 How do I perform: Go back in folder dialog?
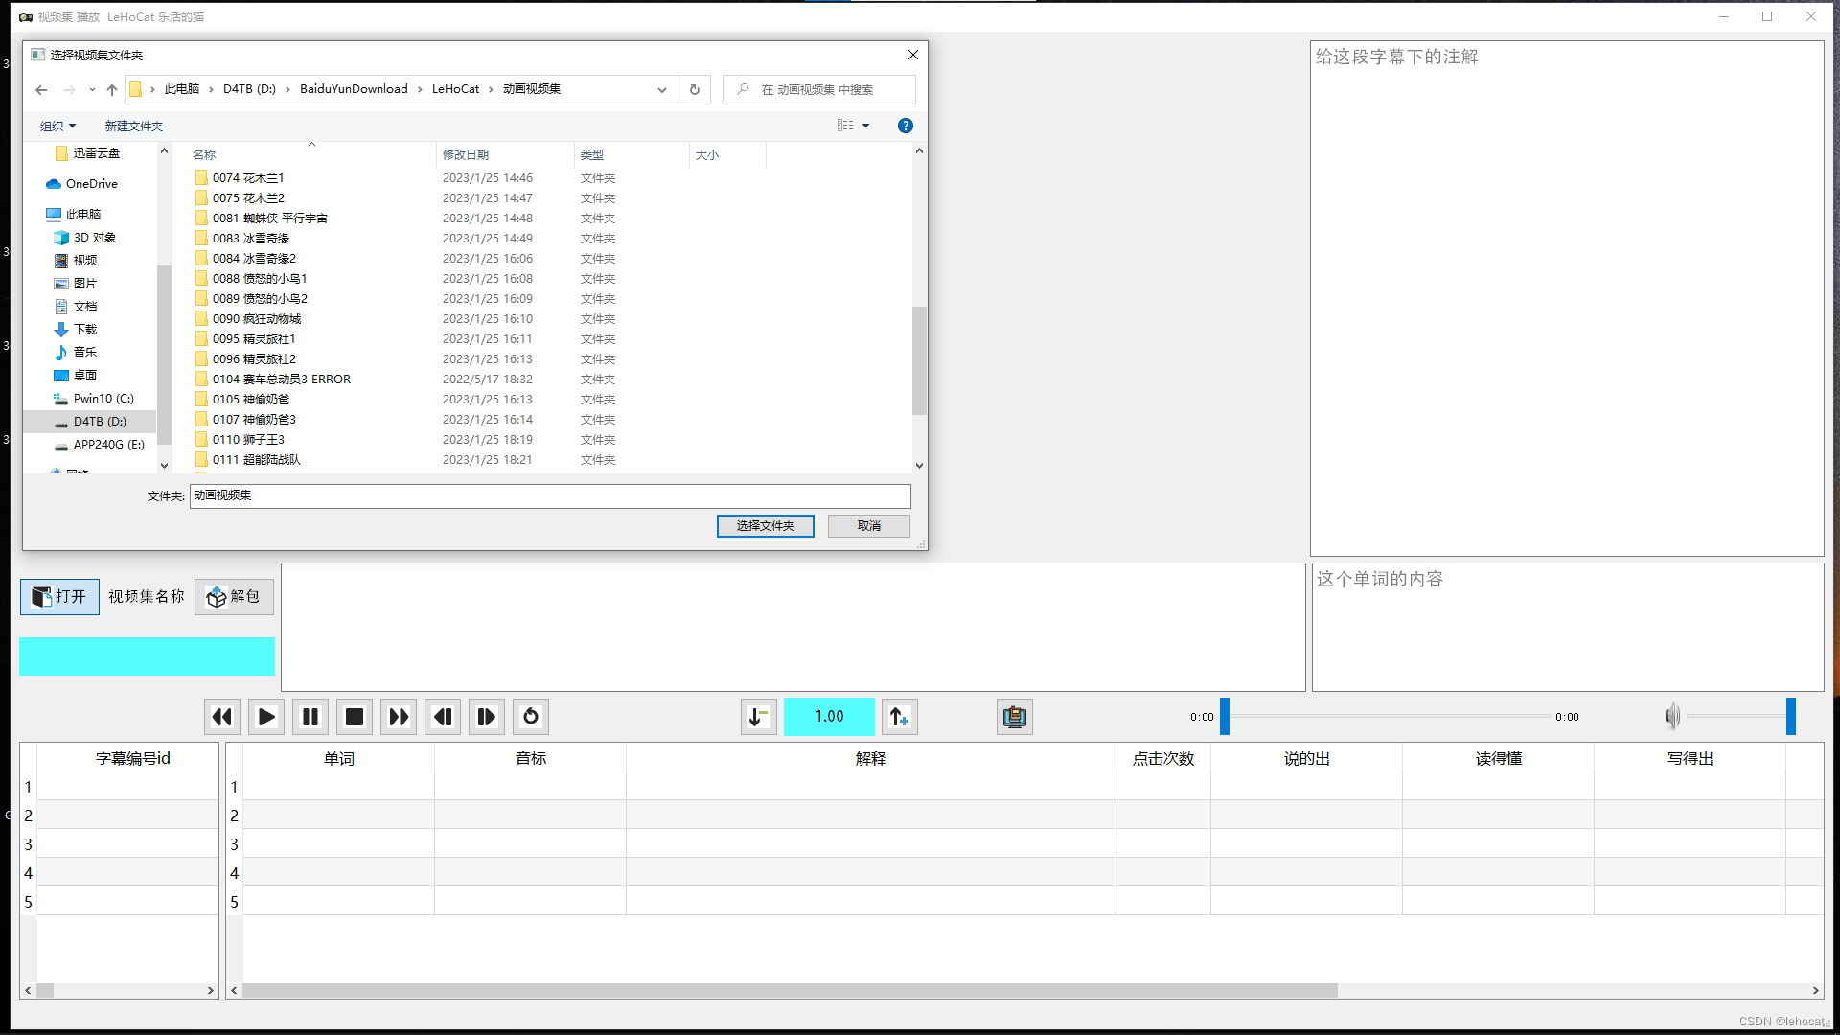41,90
